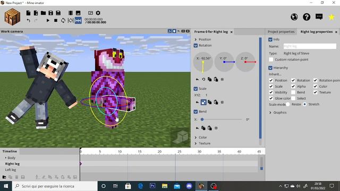Click the Right leg keyframe at frame 0

[81, 164]
